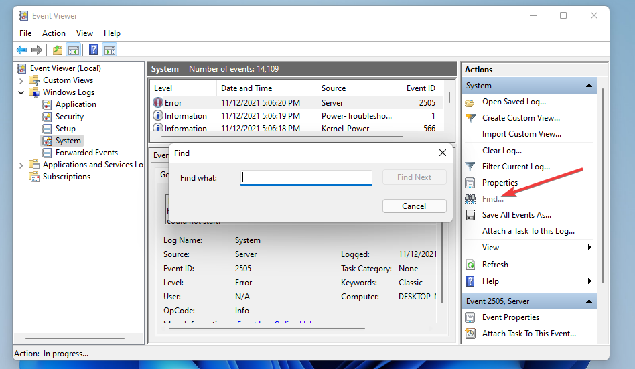The image size is (635, 369).
Task: Click the green Refresh icon
Action: pyautogui.click(x=470, y=265)
